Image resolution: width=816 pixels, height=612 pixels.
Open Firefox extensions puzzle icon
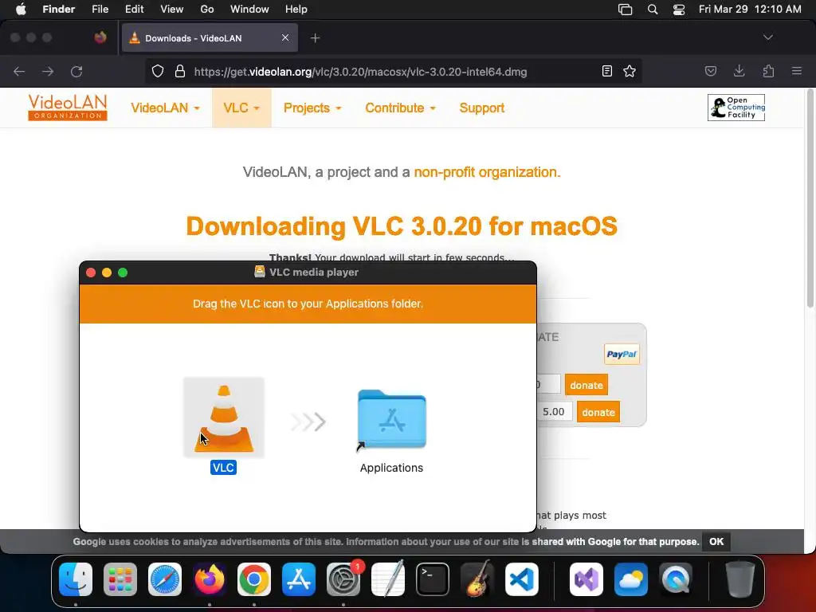tap(768, 71)
